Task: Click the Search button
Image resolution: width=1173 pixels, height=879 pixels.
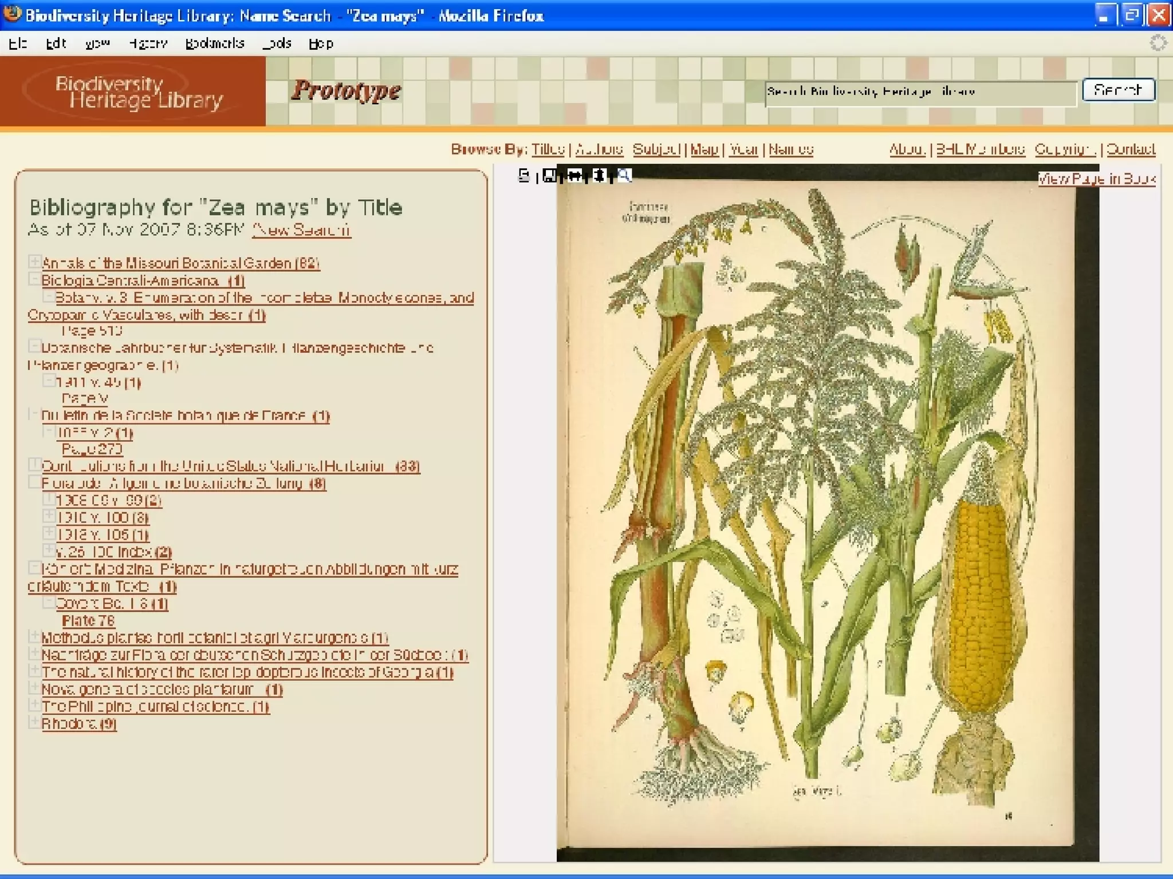Action: [x=1118, y=90]
